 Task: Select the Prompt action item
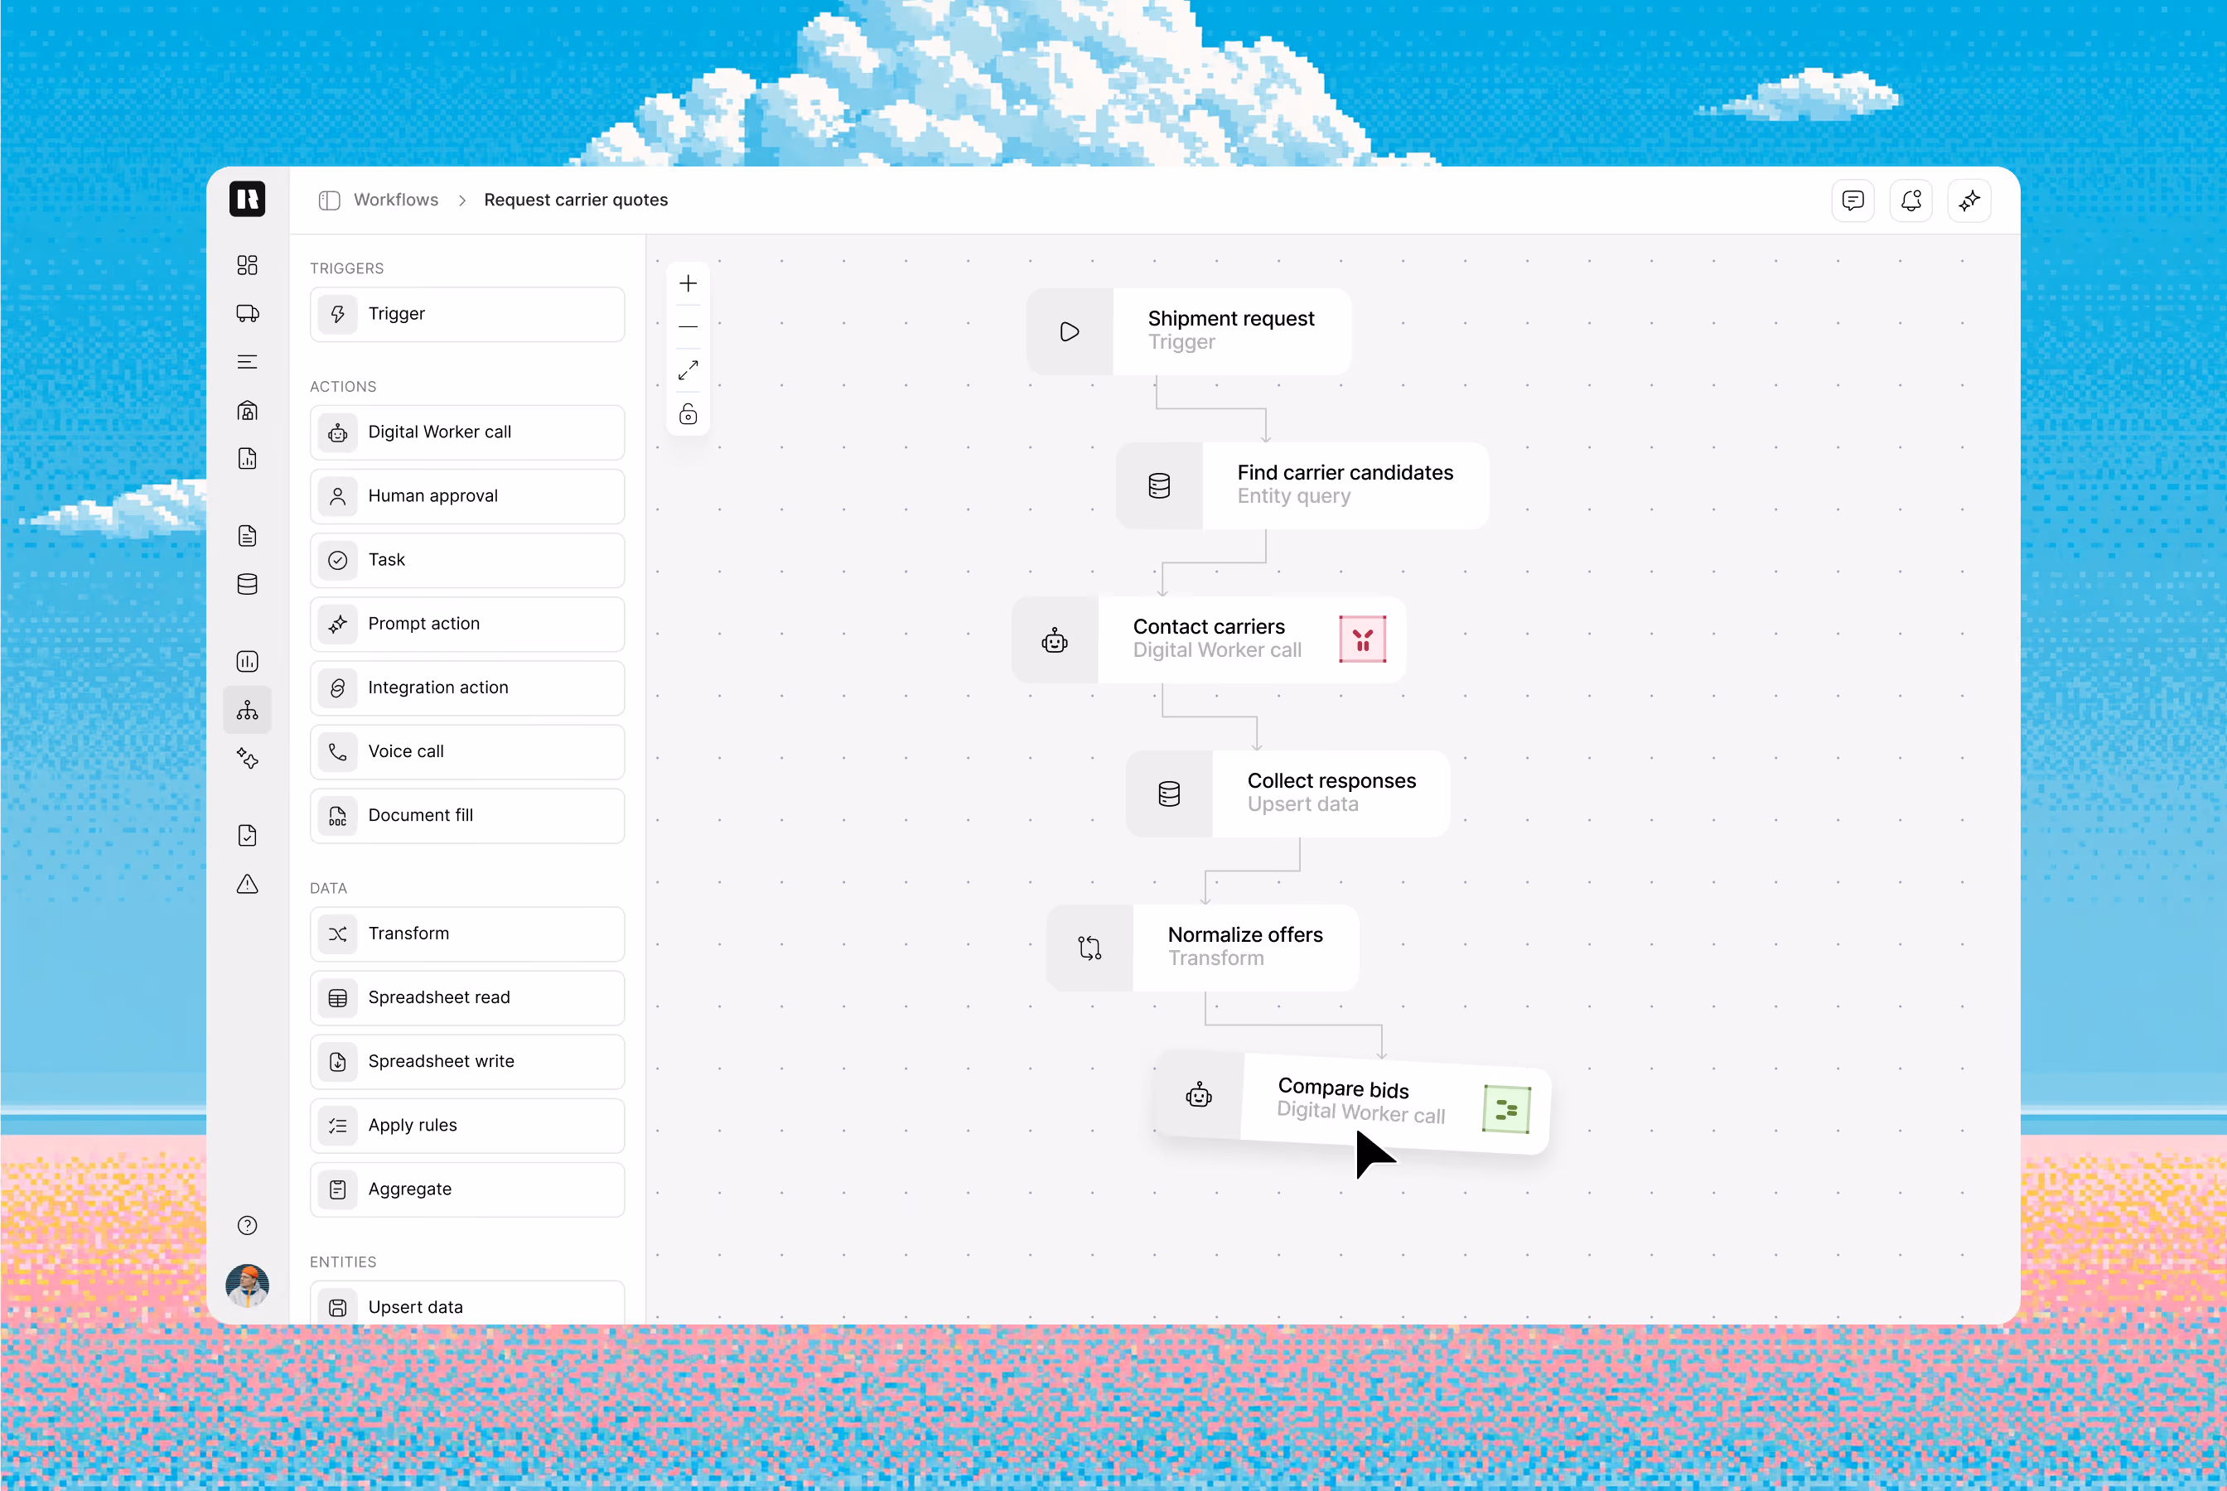pyautogui.click(x=467, y=623)
